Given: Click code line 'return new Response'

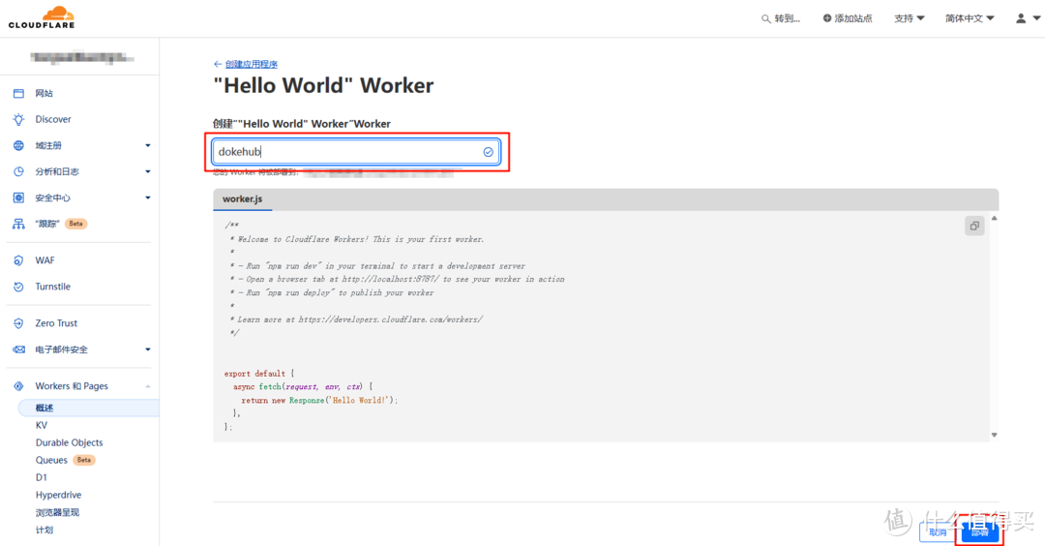Looking at the screenshot, I should click(x=319, y=400).
